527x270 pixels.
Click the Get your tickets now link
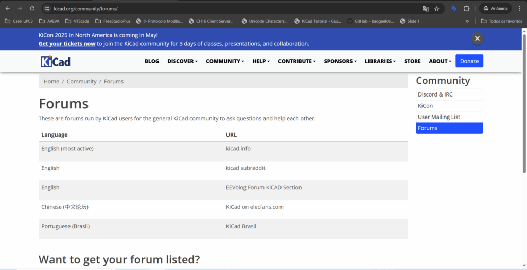tap(67, 44)
